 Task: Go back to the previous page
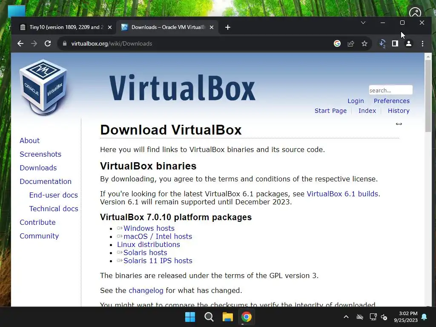(20, 43)
